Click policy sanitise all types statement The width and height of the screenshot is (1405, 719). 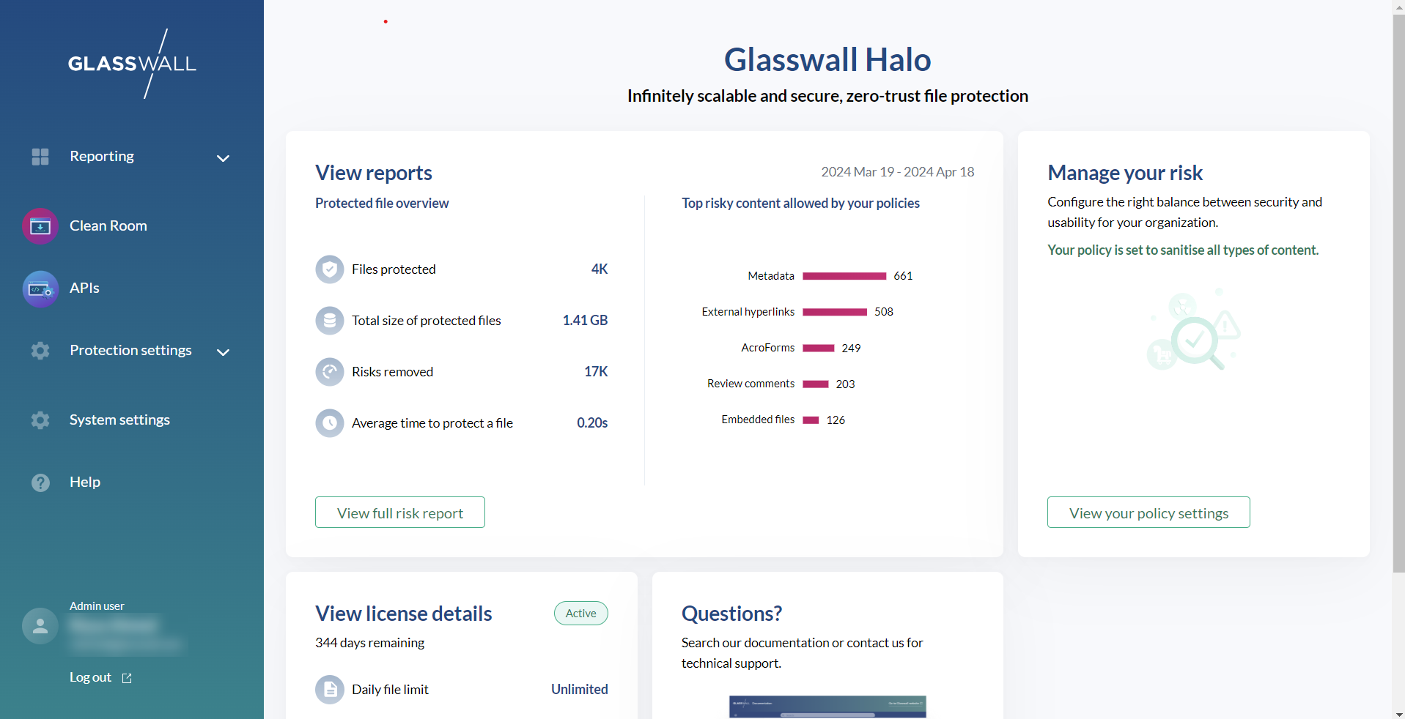[1183, 250]
